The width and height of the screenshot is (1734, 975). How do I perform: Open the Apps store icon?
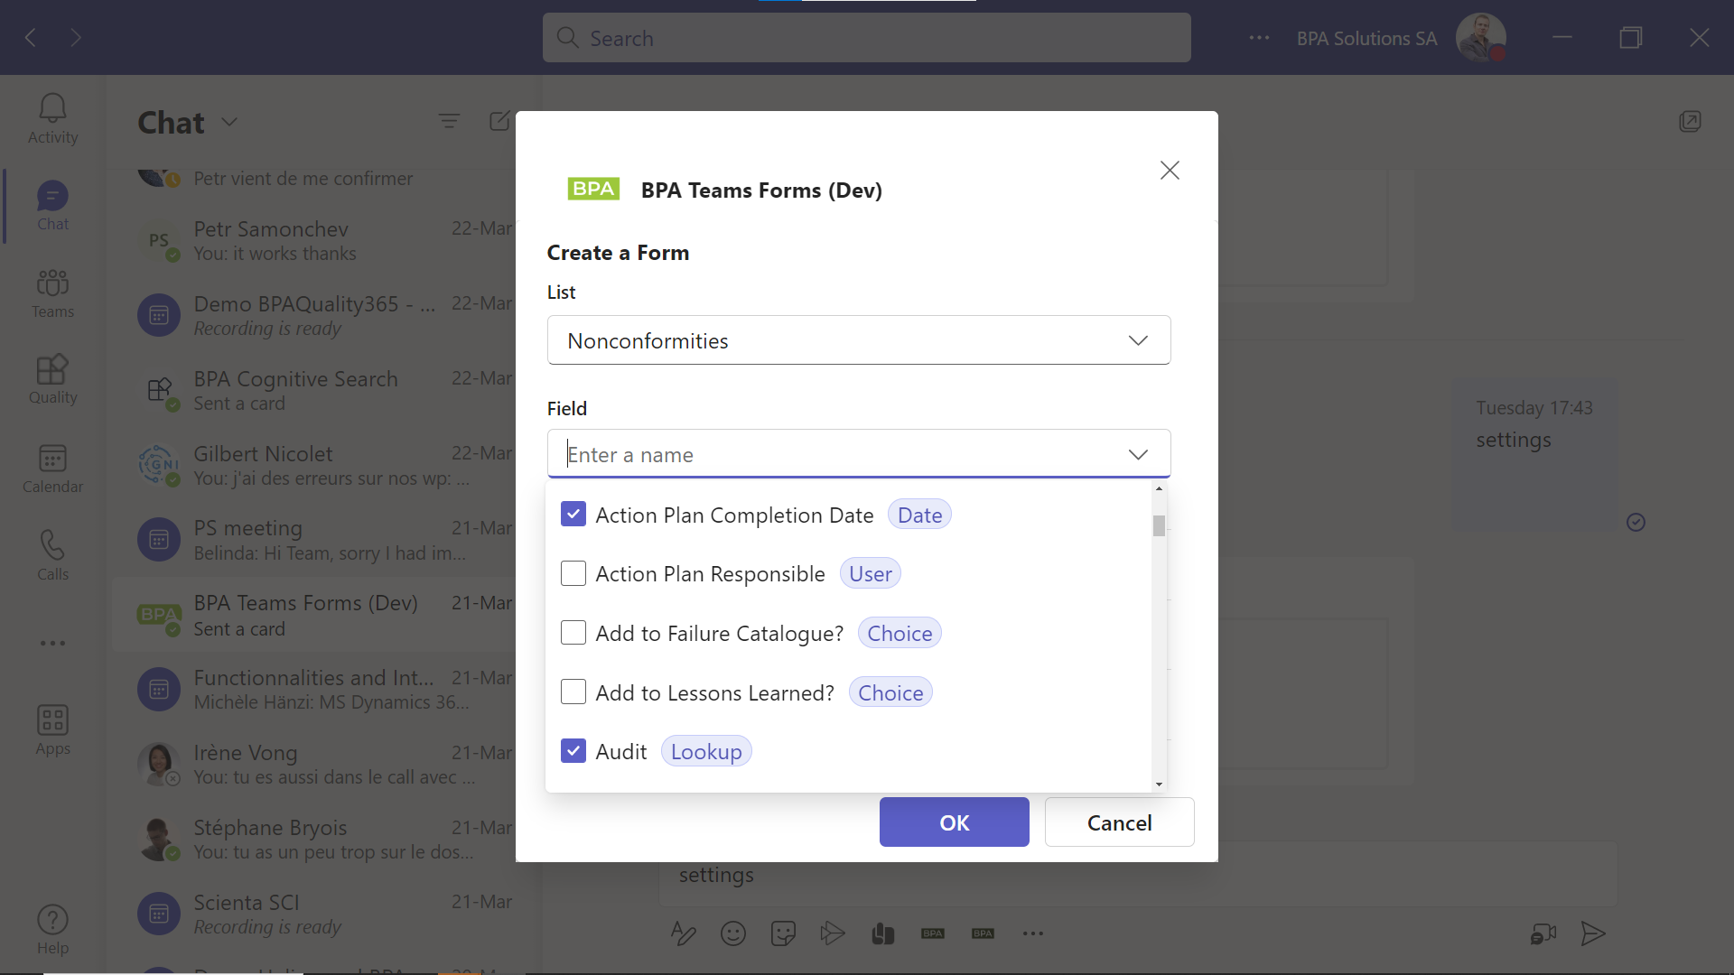coord(52,729)
